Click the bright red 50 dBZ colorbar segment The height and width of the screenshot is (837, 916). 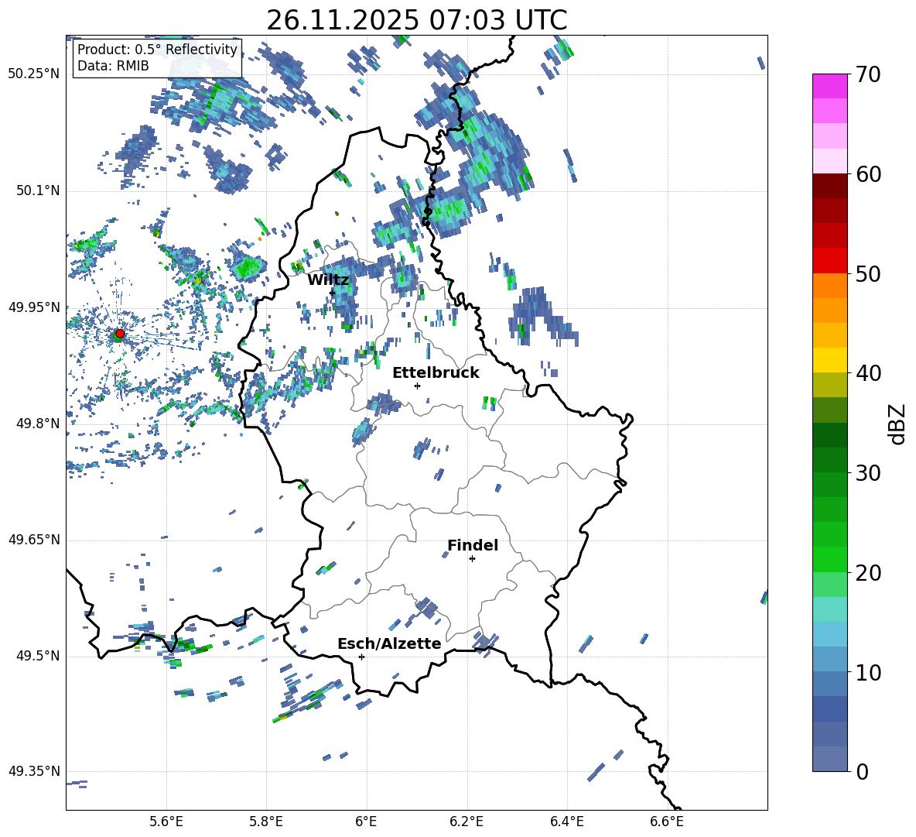[x=829, y=261]
